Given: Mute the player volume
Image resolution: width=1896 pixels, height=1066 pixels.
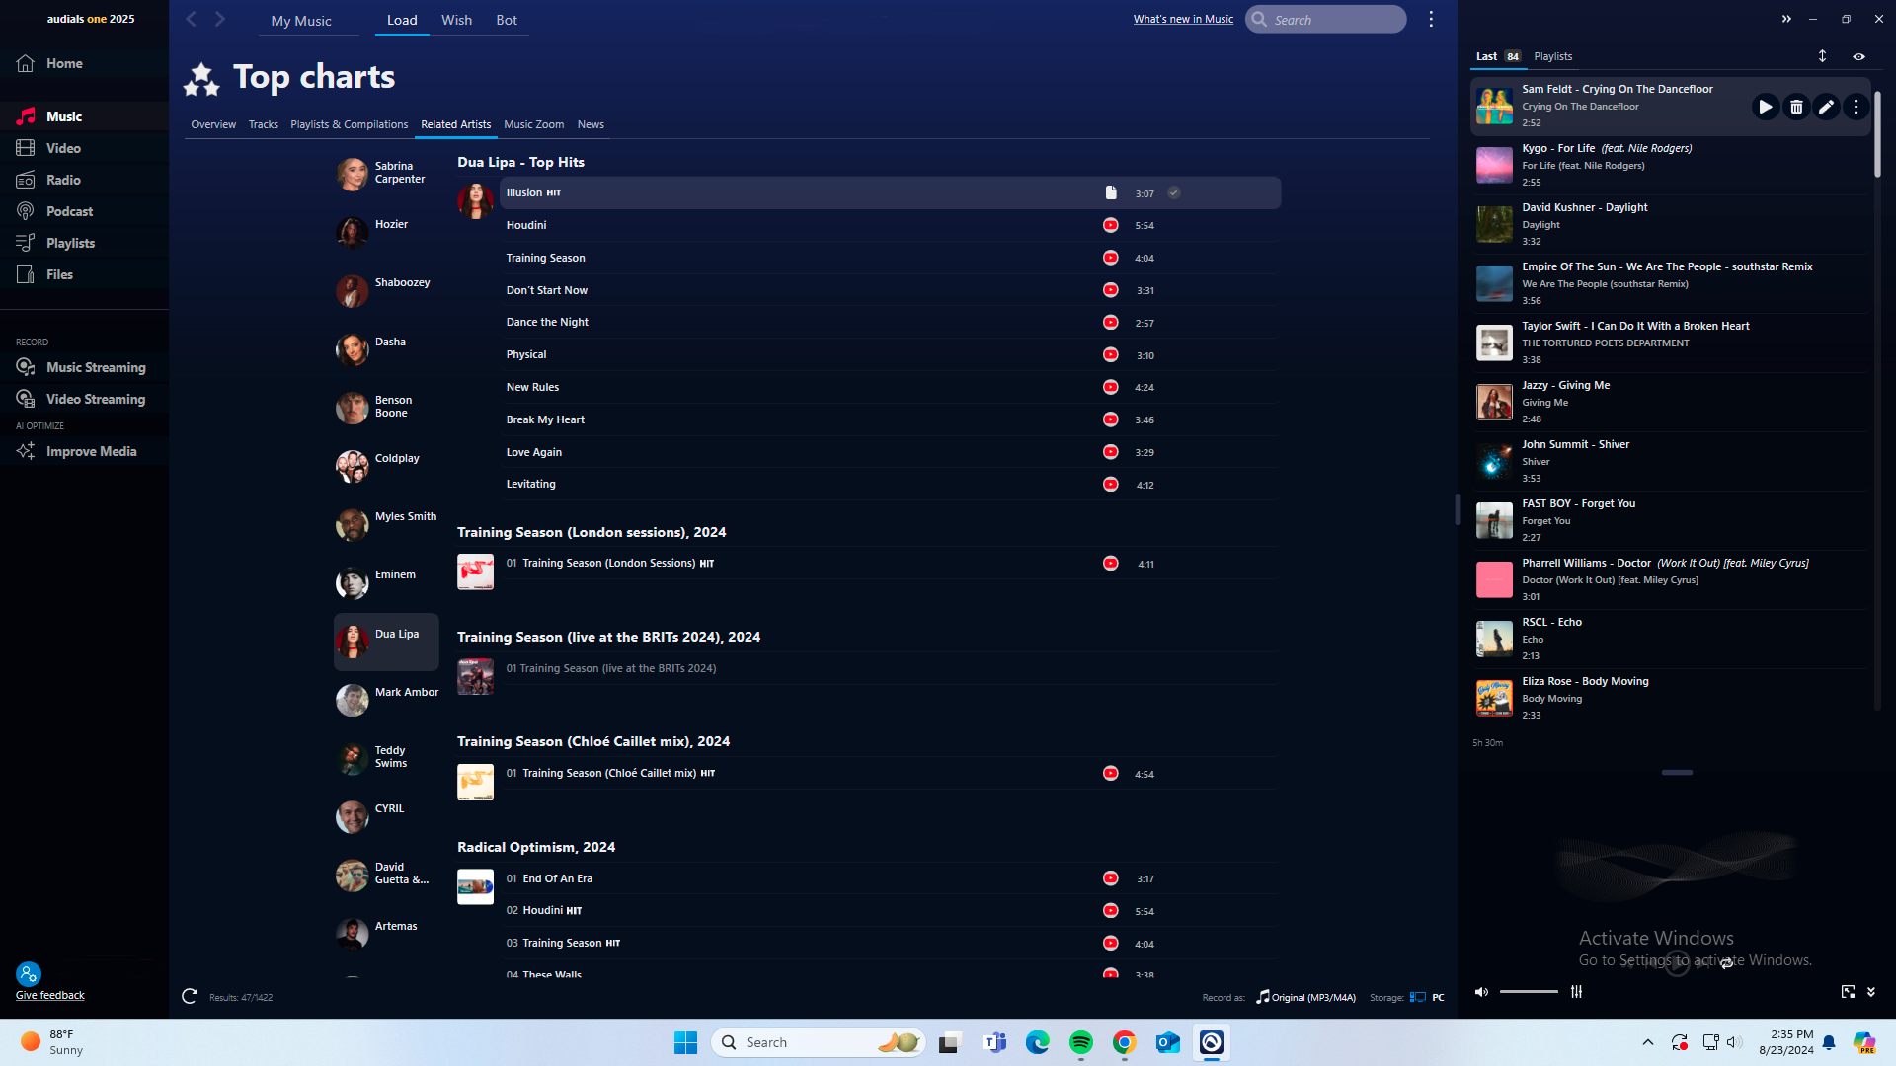Looking at the screenshot, I should click(1481, 992).
